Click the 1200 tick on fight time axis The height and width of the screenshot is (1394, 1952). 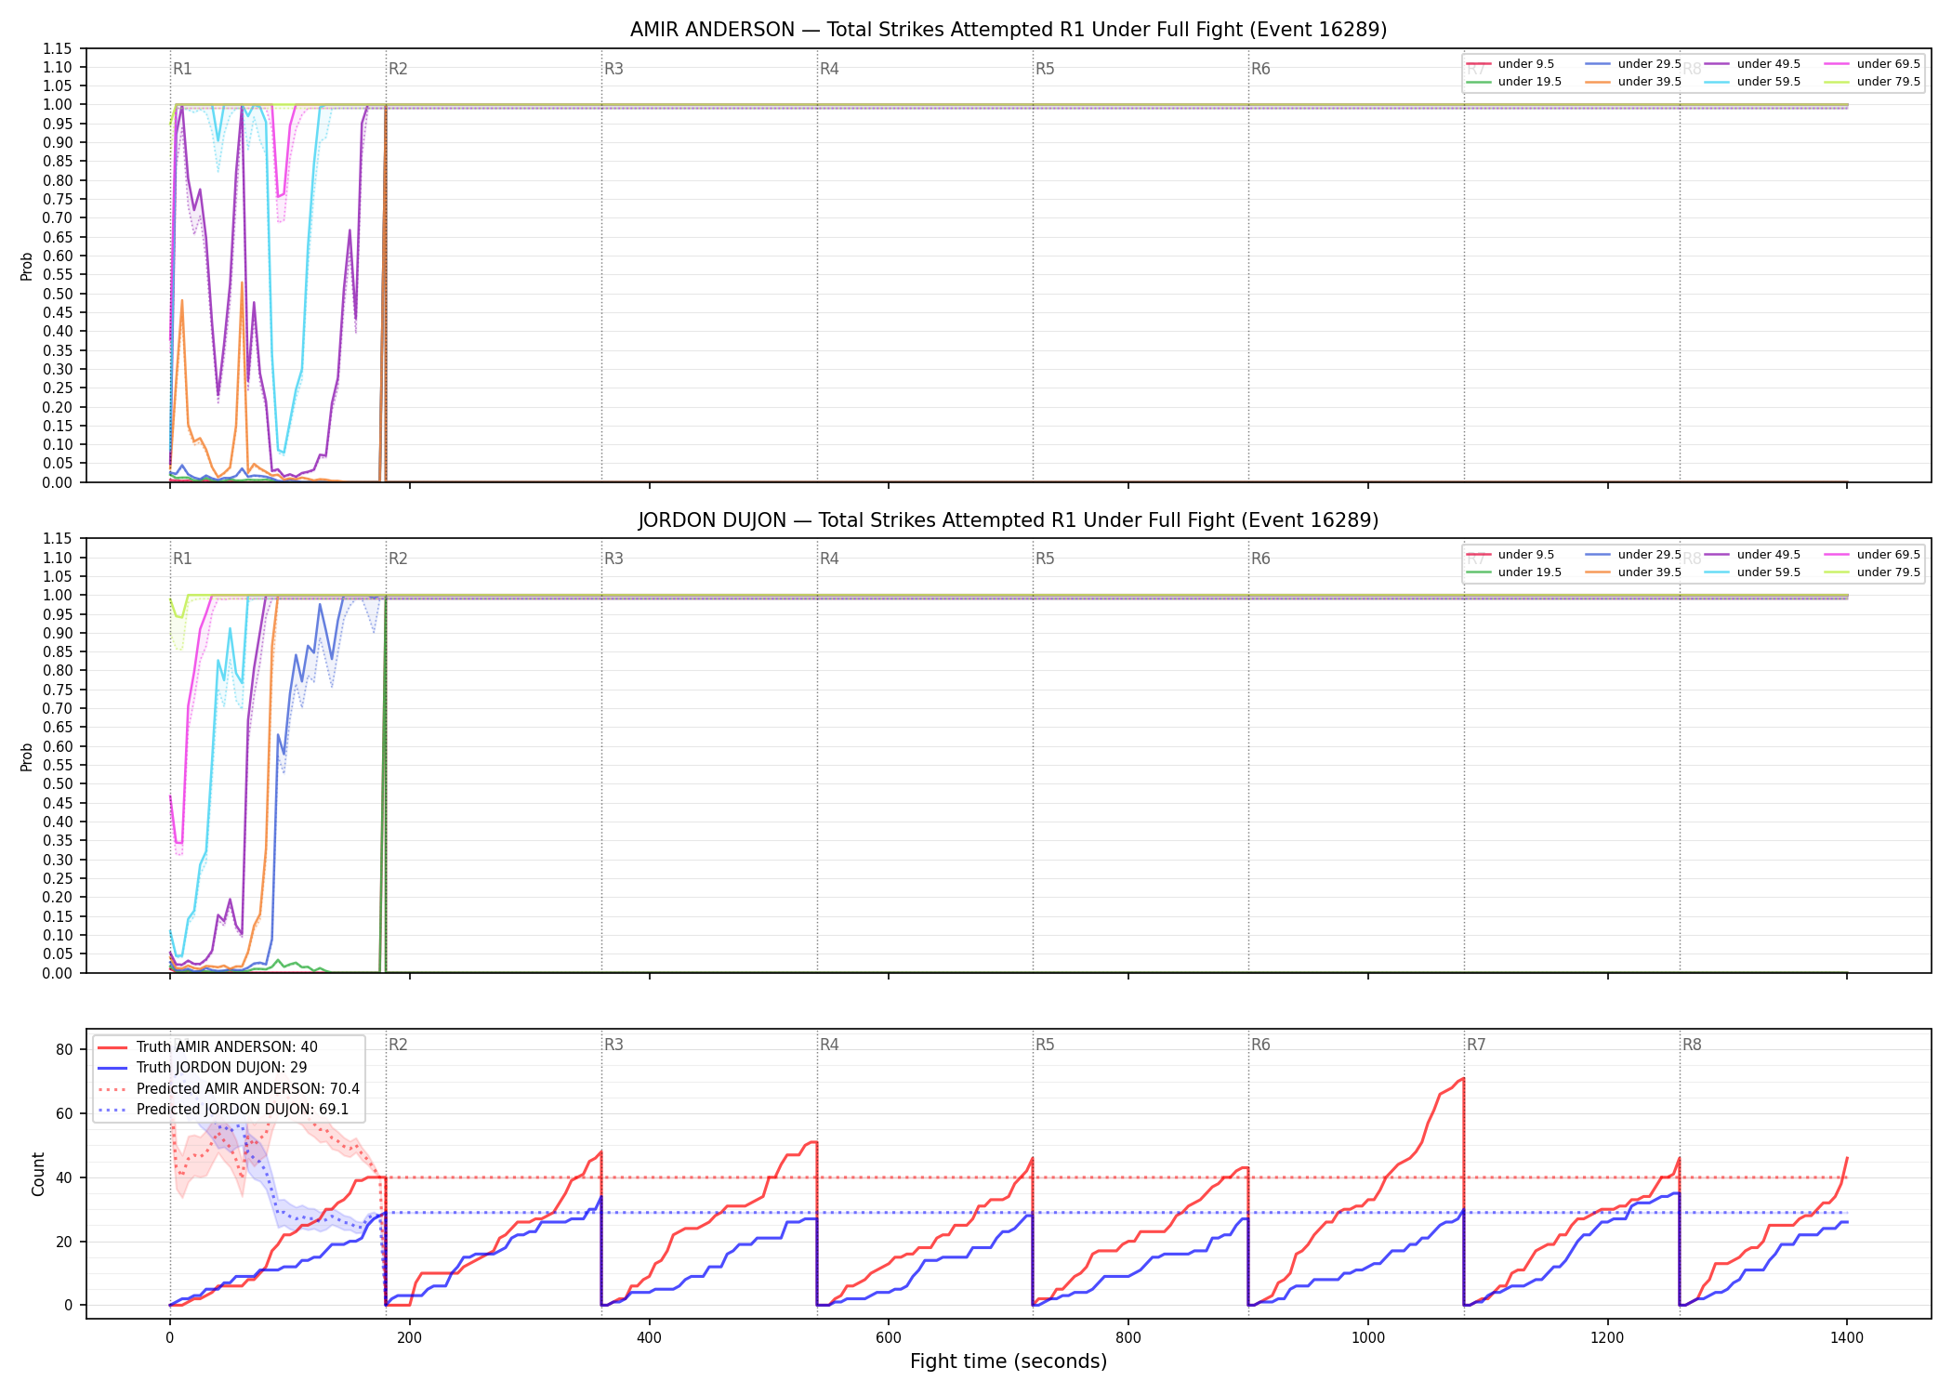[x=1608, y=1338]
